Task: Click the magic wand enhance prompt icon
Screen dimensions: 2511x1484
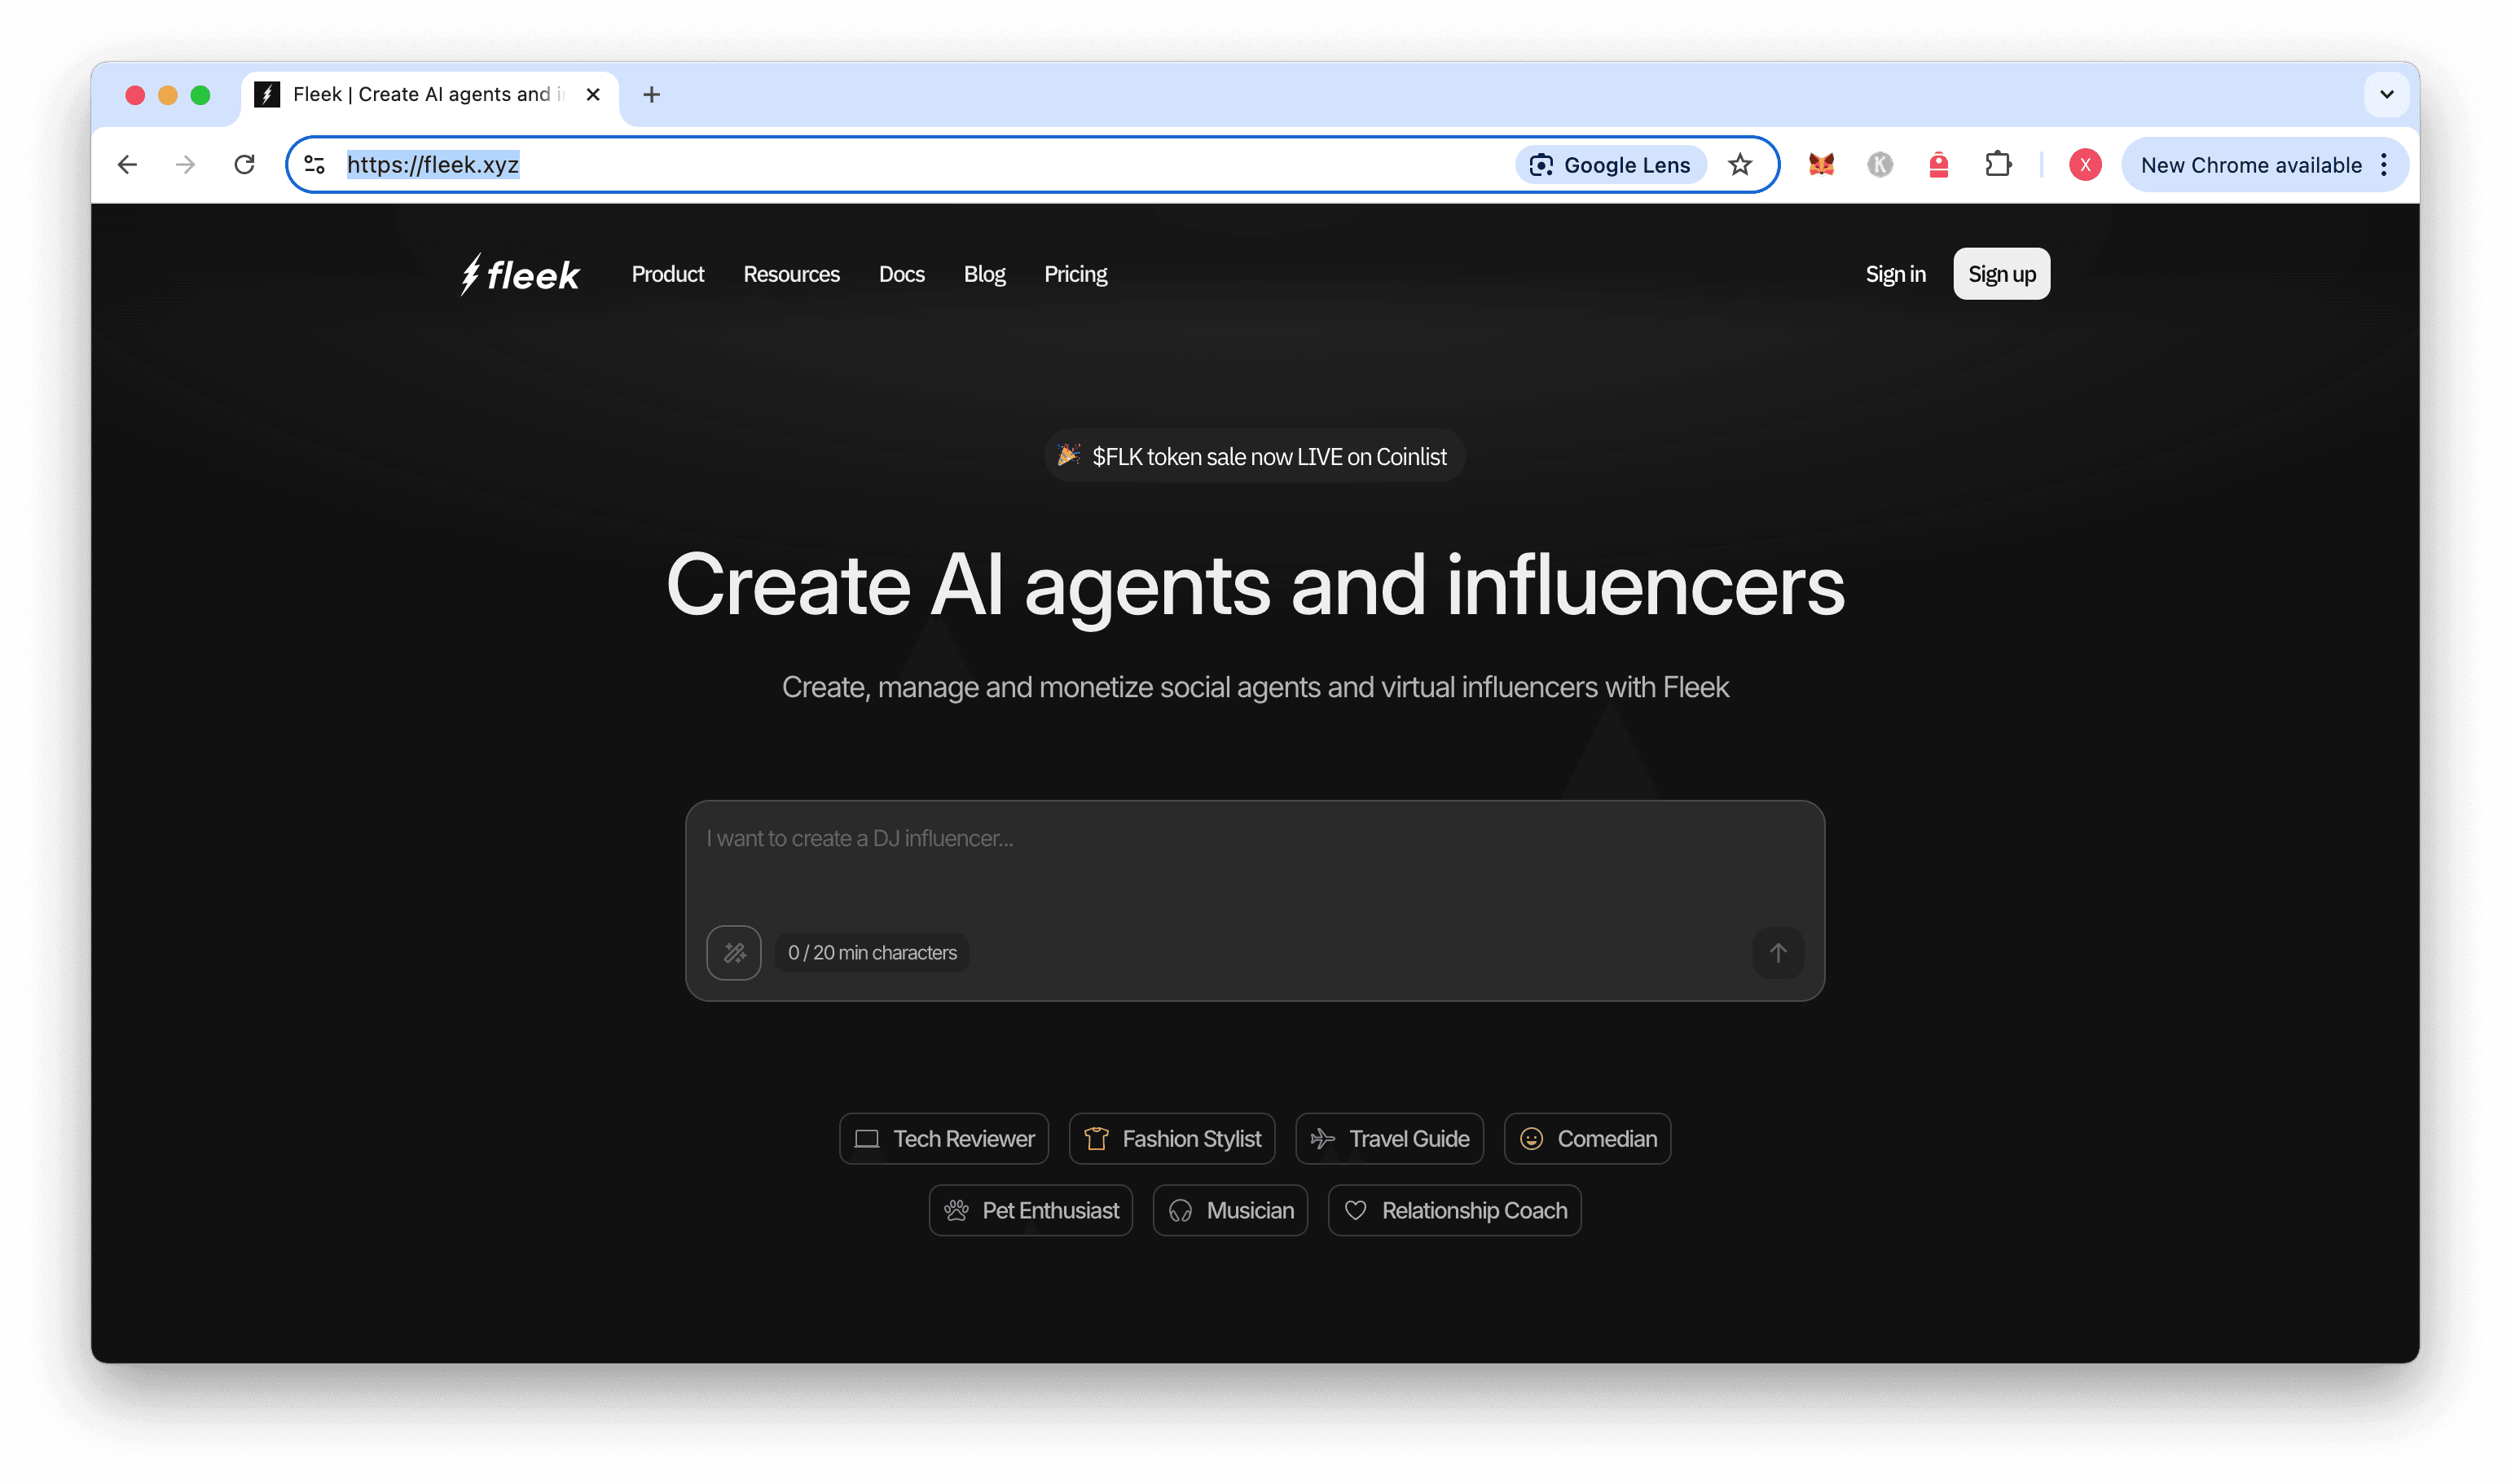Action: (x=733, y=952)
